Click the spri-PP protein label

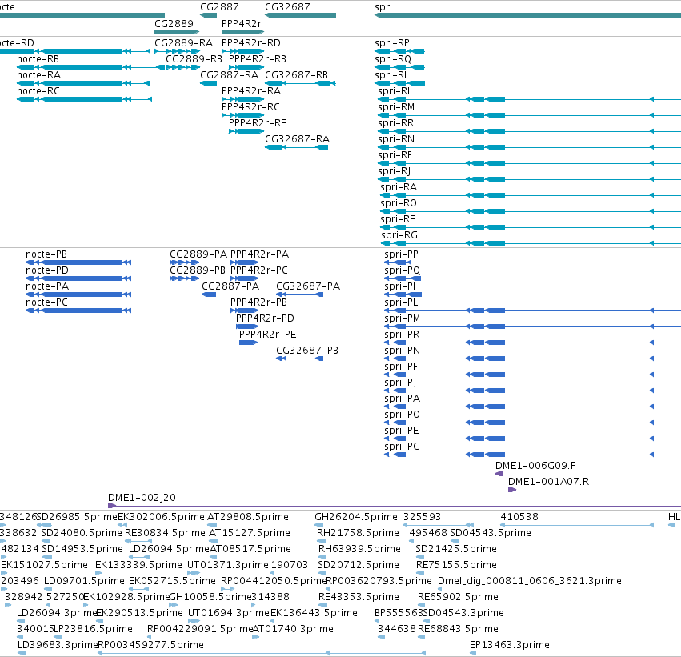point(401,254)
